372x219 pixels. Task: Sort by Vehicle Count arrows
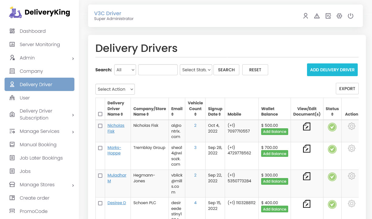(195, 114)
